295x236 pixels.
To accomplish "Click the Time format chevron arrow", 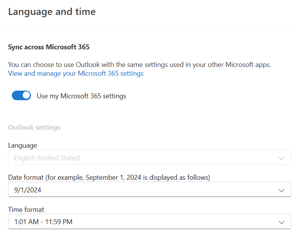I will (x=282, y=222).
